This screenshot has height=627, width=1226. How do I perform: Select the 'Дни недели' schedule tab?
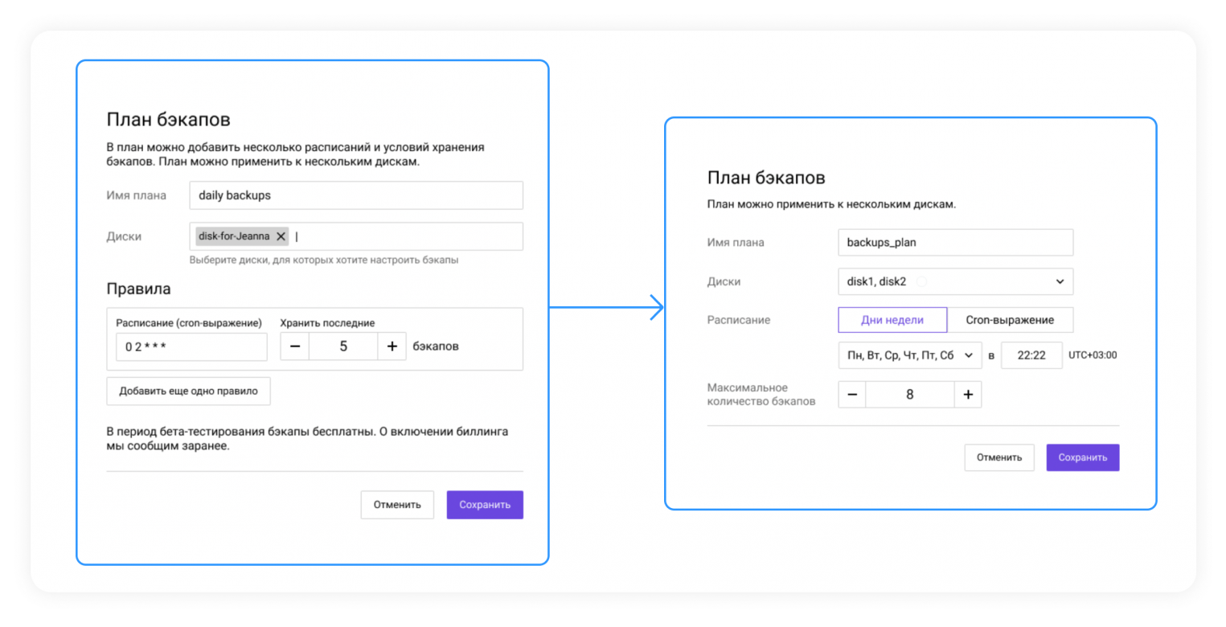892,320
